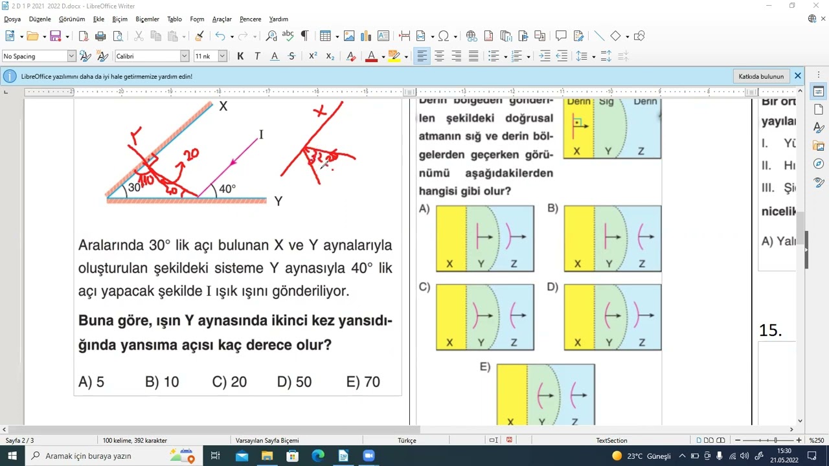The height and width of the screenshot is (466, 829).
Task: Open the sidebar Properties panel
Action: point(818,91)
